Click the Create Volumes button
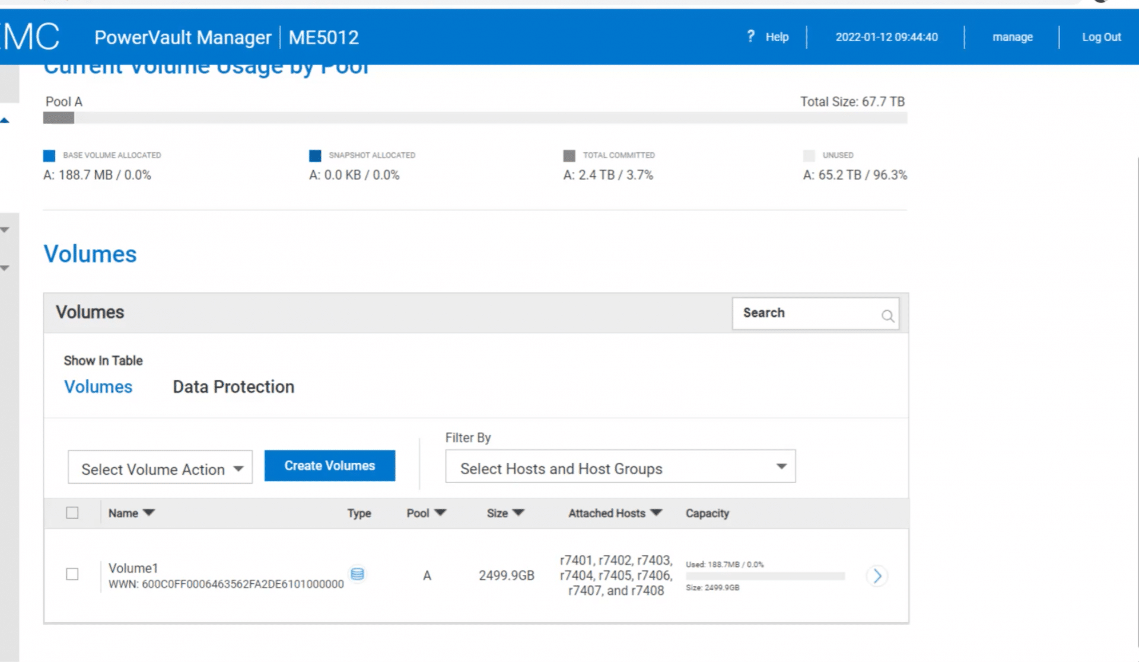 330,466
